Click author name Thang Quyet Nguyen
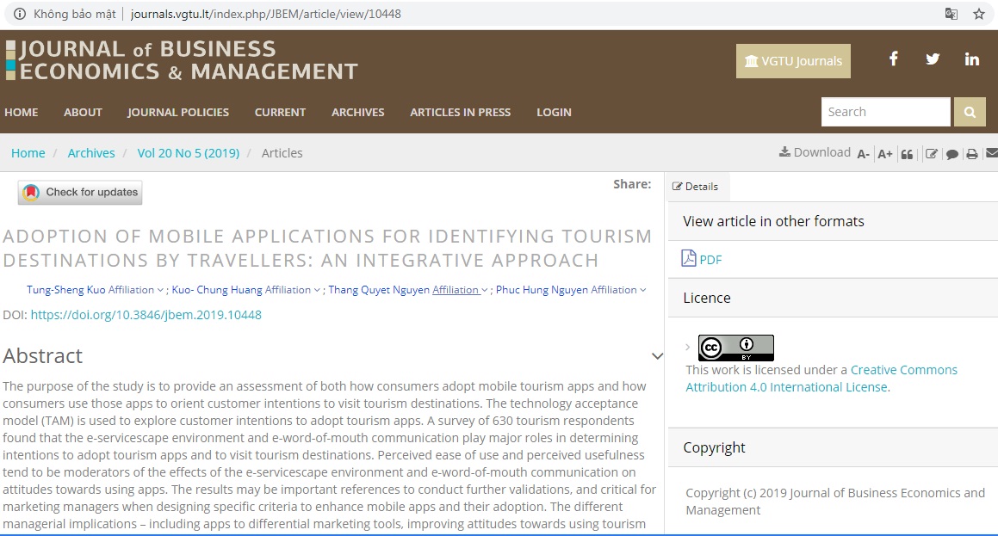This screenshot has height=536, width=998. tap(379, 290)
